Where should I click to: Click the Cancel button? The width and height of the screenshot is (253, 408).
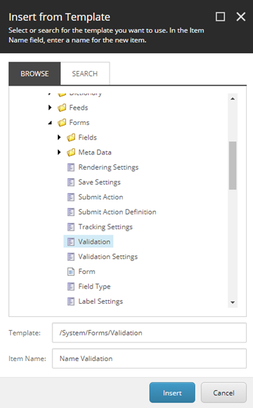tap(223, 393)
